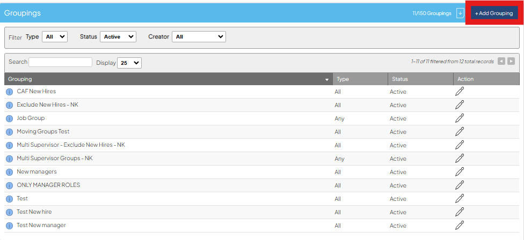
Task: Edit Exclude New Hires - NK grouping
Action: [460, 104]
